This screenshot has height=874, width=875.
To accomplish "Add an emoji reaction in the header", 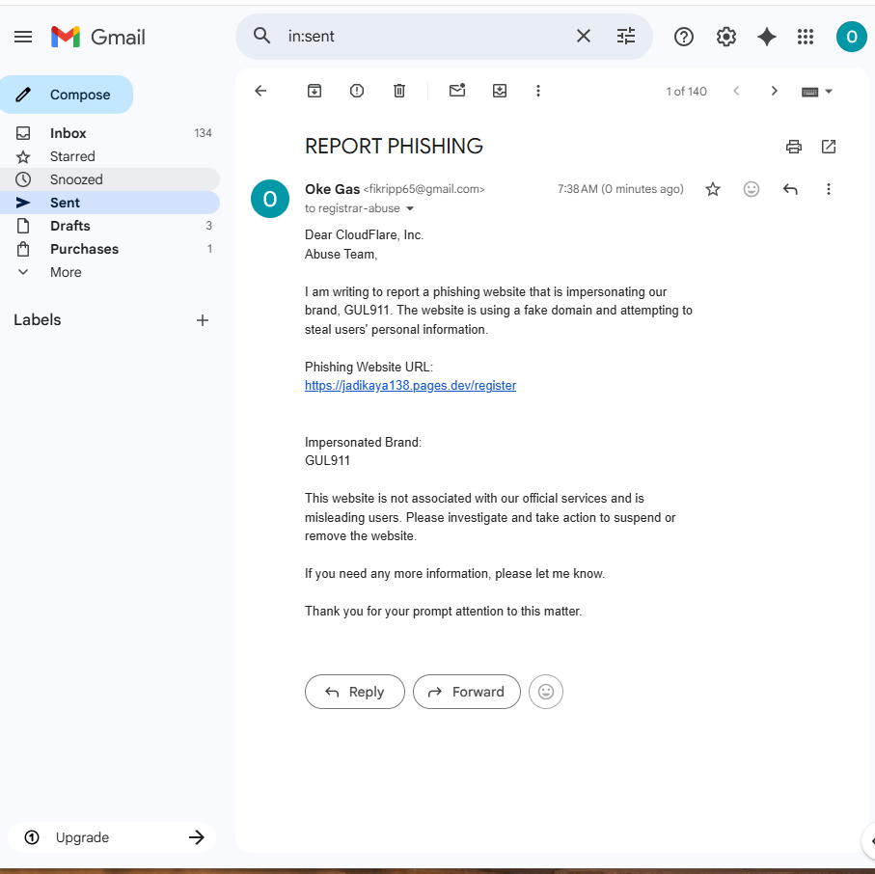I will click(x=752, y=189).
